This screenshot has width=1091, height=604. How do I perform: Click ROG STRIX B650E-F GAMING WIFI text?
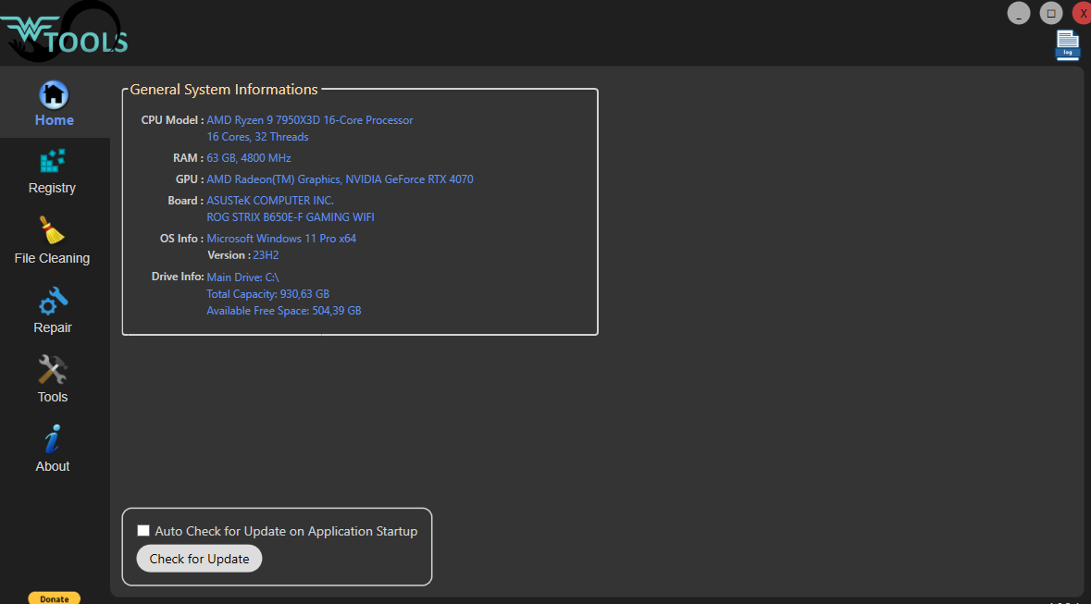[x=291, y=217]
